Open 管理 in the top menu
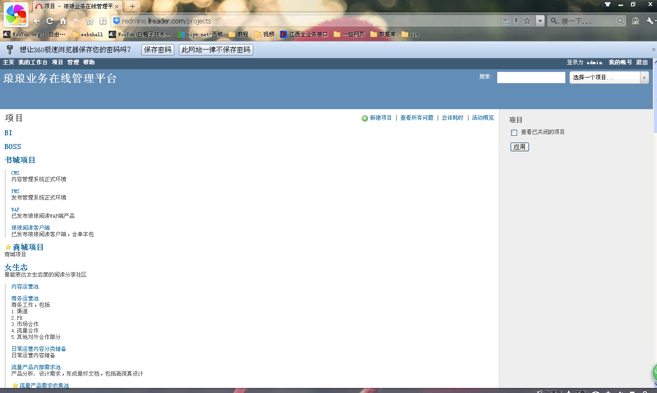The height and width of the screenshot is (393, 657). tap(73, 62)
